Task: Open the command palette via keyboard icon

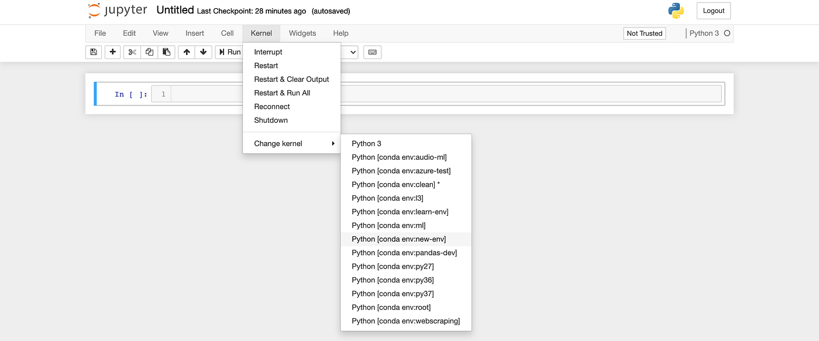Action: tap(372, 52)
